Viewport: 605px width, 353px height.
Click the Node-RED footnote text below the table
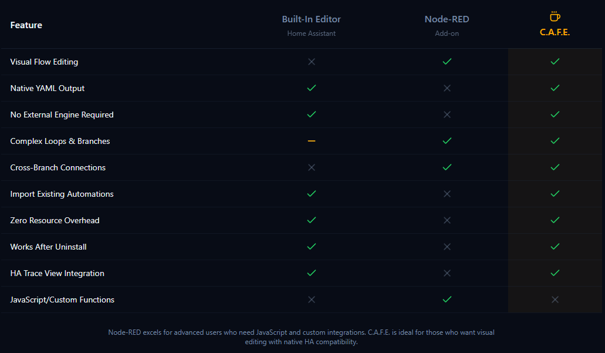[x=302, y=337]
